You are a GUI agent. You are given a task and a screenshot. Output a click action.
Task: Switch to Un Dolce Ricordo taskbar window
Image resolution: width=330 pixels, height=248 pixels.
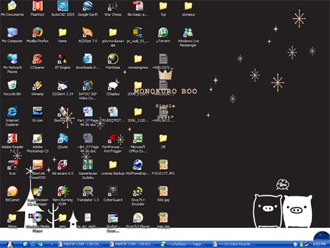point(235,244)
